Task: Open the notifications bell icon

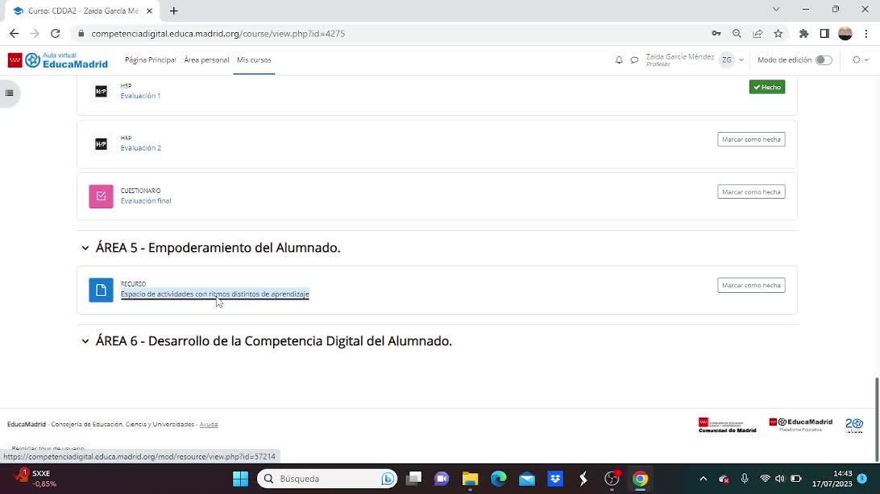Action: tap(619, 60)
